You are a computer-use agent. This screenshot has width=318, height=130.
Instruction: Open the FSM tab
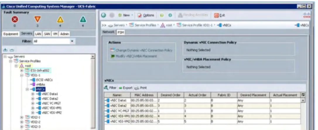[x=120, y=32]
